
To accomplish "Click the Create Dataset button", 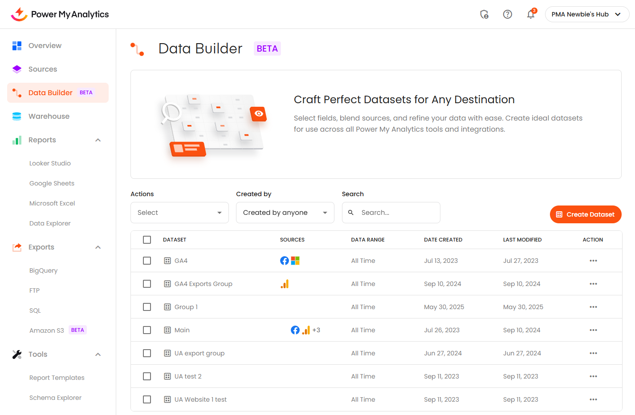I will [x=585, y=214].
